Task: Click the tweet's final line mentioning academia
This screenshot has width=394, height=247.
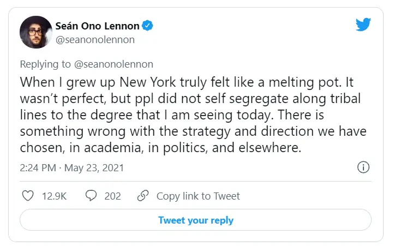Action: (x=160, y=148)
